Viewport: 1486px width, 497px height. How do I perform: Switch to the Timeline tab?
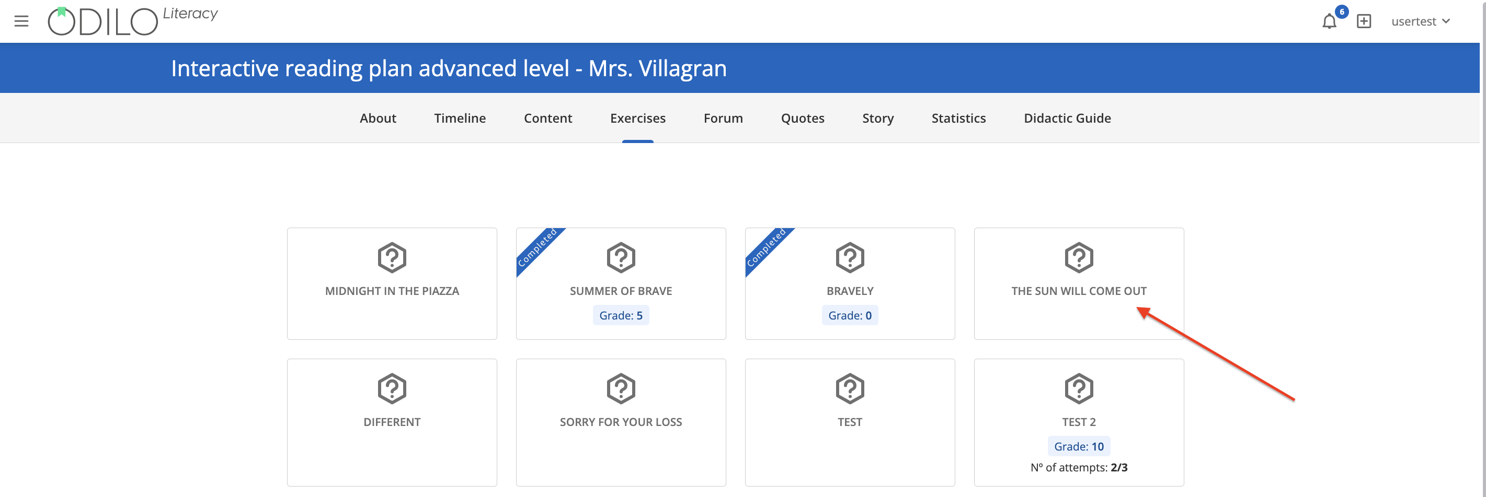point(460,118)
